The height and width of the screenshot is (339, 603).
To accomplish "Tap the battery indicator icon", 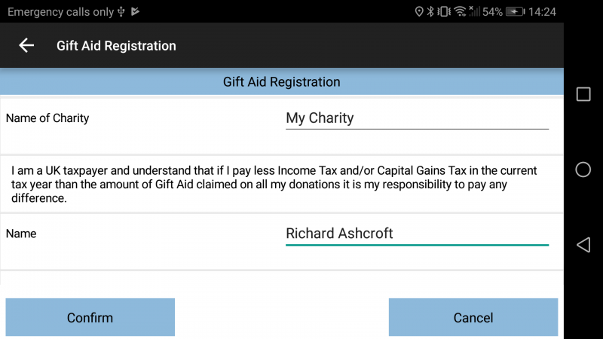I will (x=516, y=11).
